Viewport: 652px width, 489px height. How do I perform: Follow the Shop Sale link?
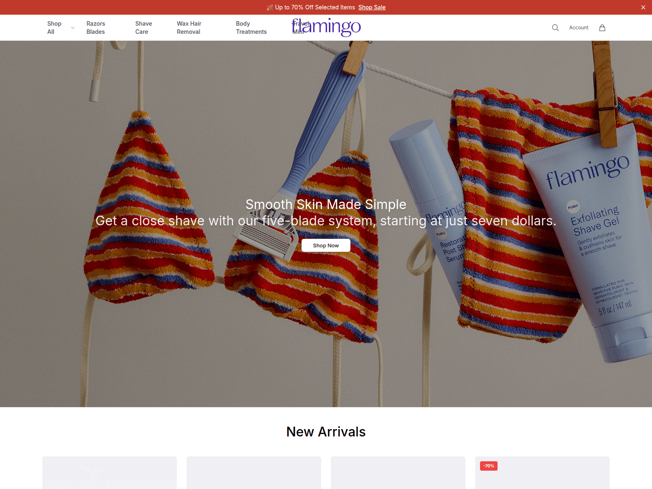coord(372,7)
